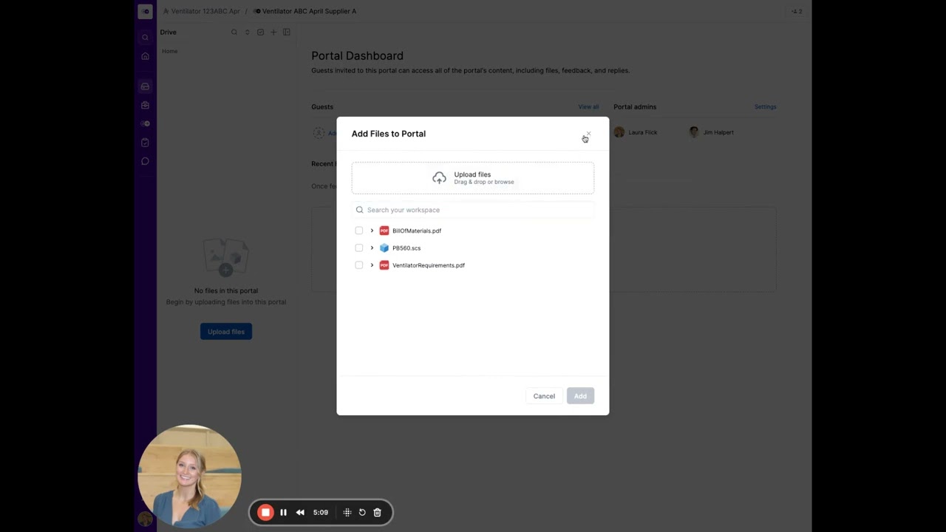The width and height of the screenshot is (946, 532).
Task: Click the cloud upload icon
Action: pyautogui.click(x=439, y=178)
